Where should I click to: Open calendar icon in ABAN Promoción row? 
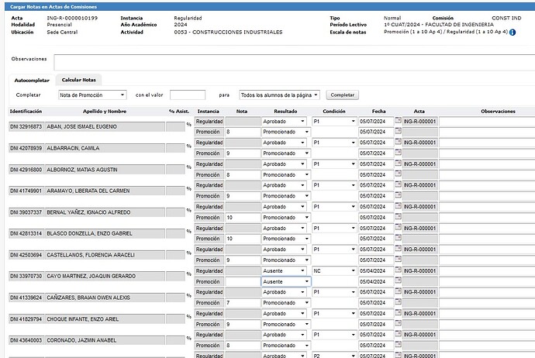(399, 131)
